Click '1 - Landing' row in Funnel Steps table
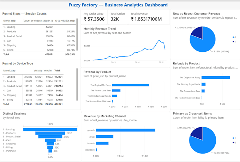 click(39, 27)
